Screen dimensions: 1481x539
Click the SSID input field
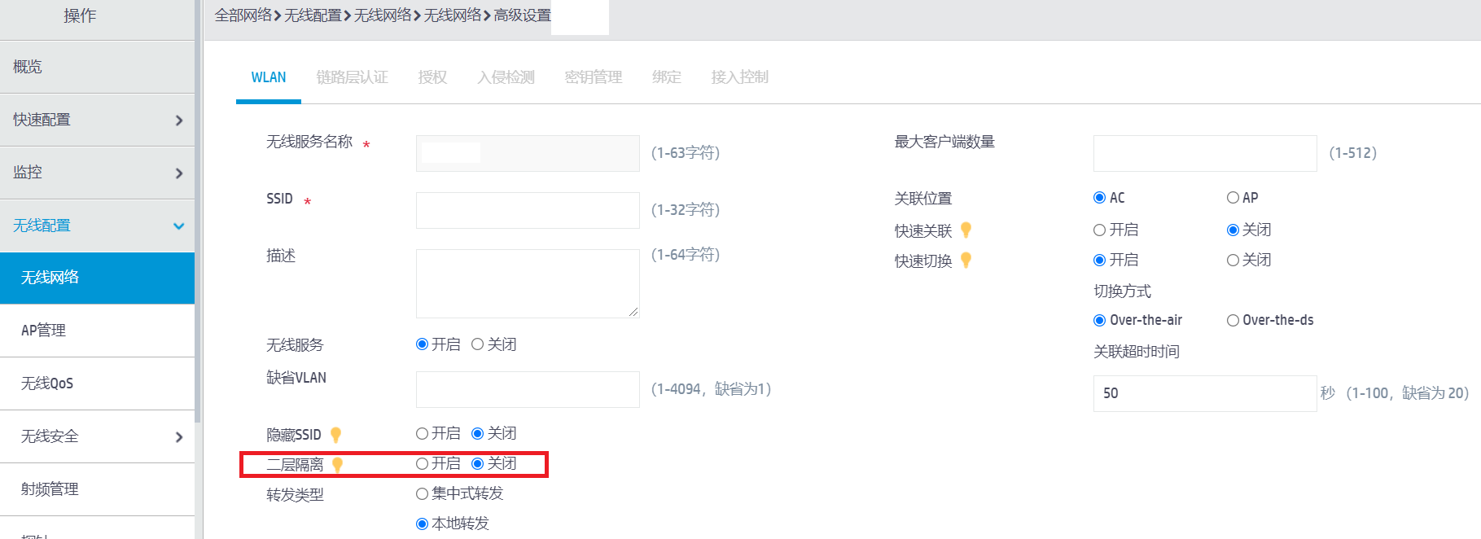tap(528, 210)
